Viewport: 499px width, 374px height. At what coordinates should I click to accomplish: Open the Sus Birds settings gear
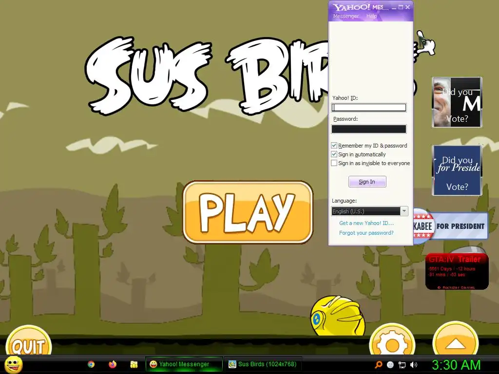click(392, 339)
